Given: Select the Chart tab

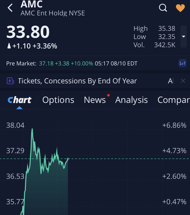Looking at the screenshot, I should 20,100.
